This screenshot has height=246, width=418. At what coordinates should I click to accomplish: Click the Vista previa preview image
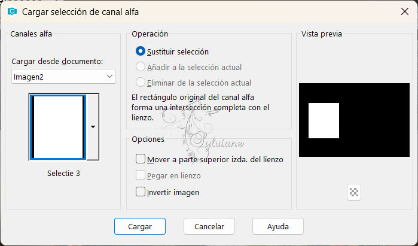(354, 120)
